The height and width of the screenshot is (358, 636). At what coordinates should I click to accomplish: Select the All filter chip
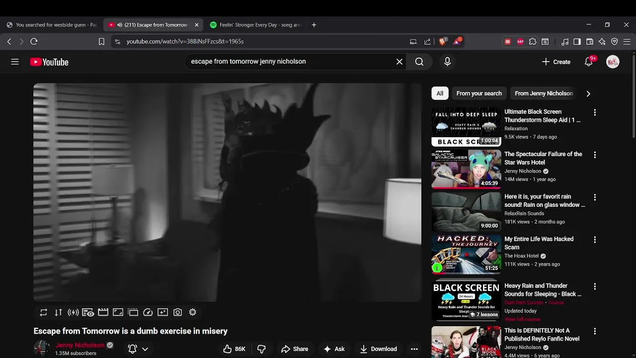[440, 93]
